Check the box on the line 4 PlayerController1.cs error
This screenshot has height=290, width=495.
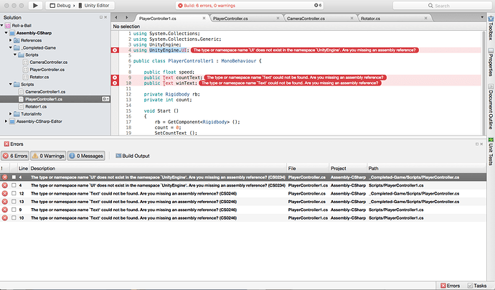14,185
